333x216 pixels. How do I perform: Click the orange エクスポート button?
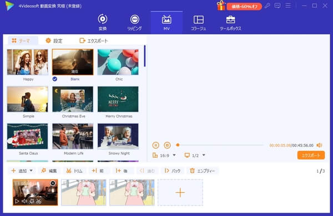click(311, 155)
